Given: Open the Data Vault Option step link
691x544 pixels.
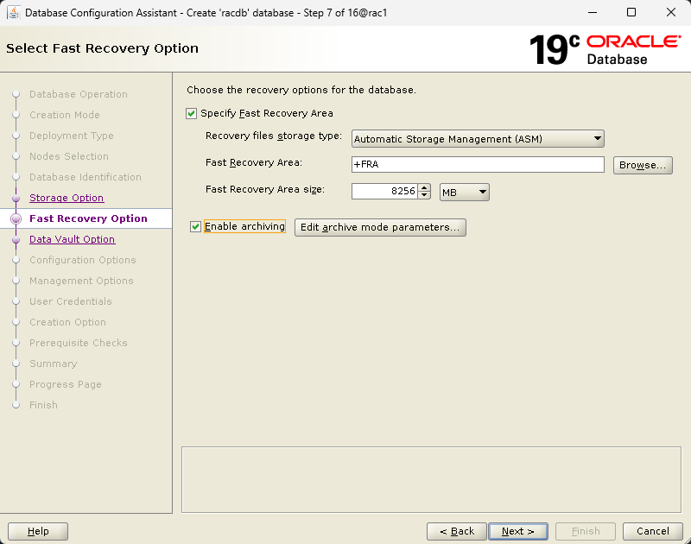Looking at the screenshot, I should click(73, 239).
